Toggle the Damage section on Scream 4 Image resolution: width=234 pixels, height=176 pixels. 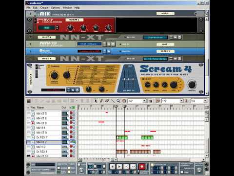point(49,66)
